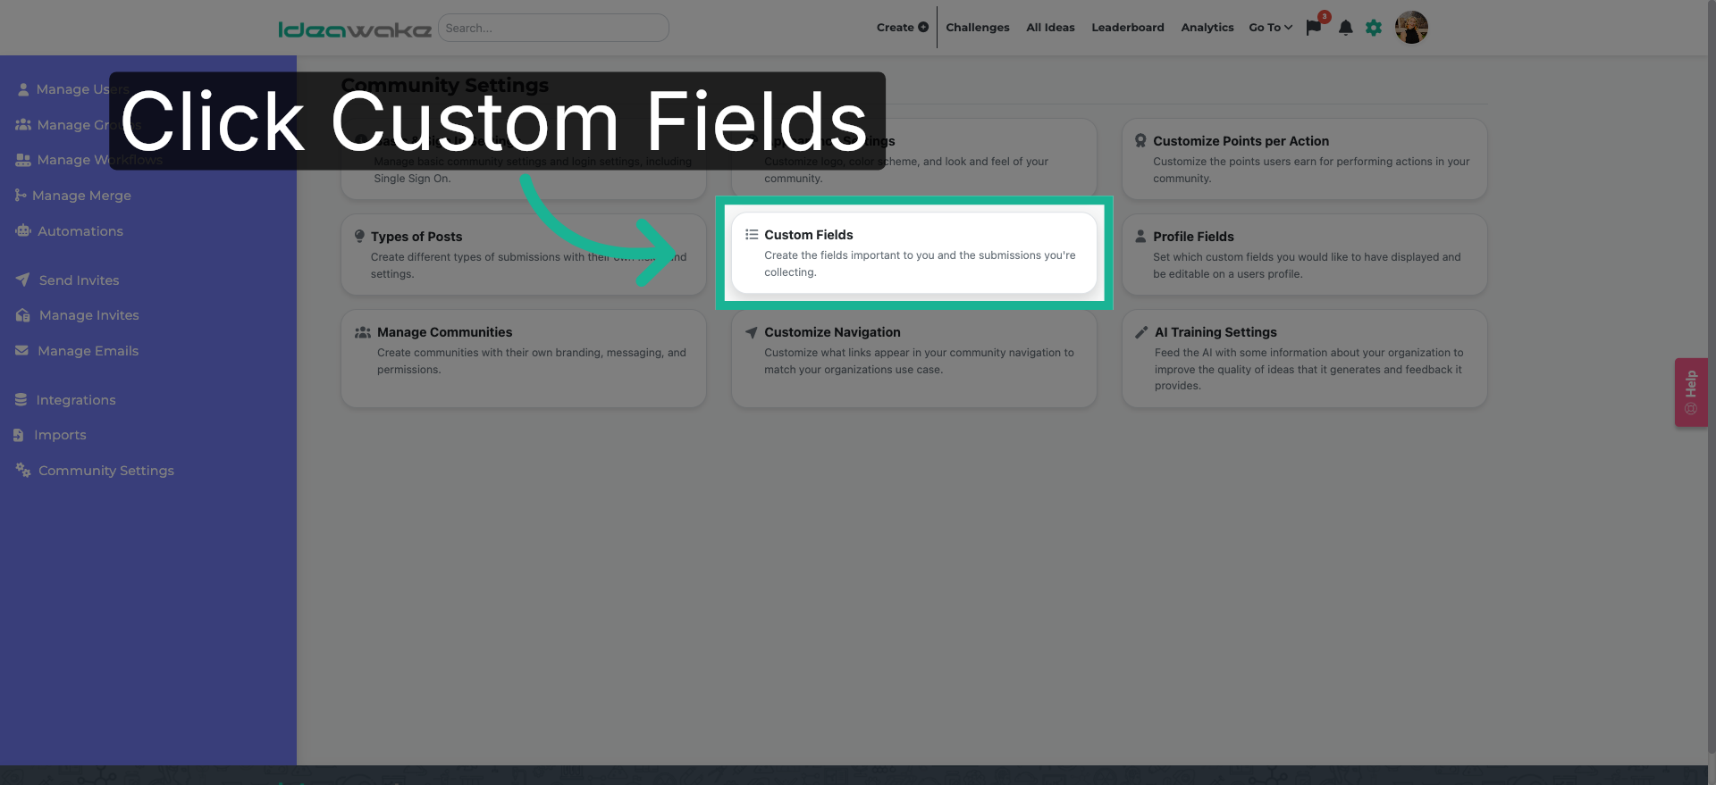
Task: Open Send Invites in sidebar
Action: point(79,280)
